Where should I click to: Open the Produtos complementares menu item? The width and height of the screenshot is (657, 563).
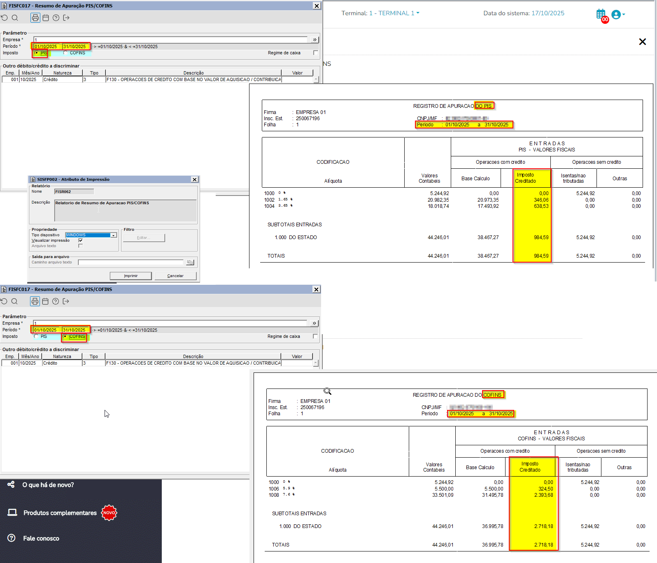pos(60,513)
